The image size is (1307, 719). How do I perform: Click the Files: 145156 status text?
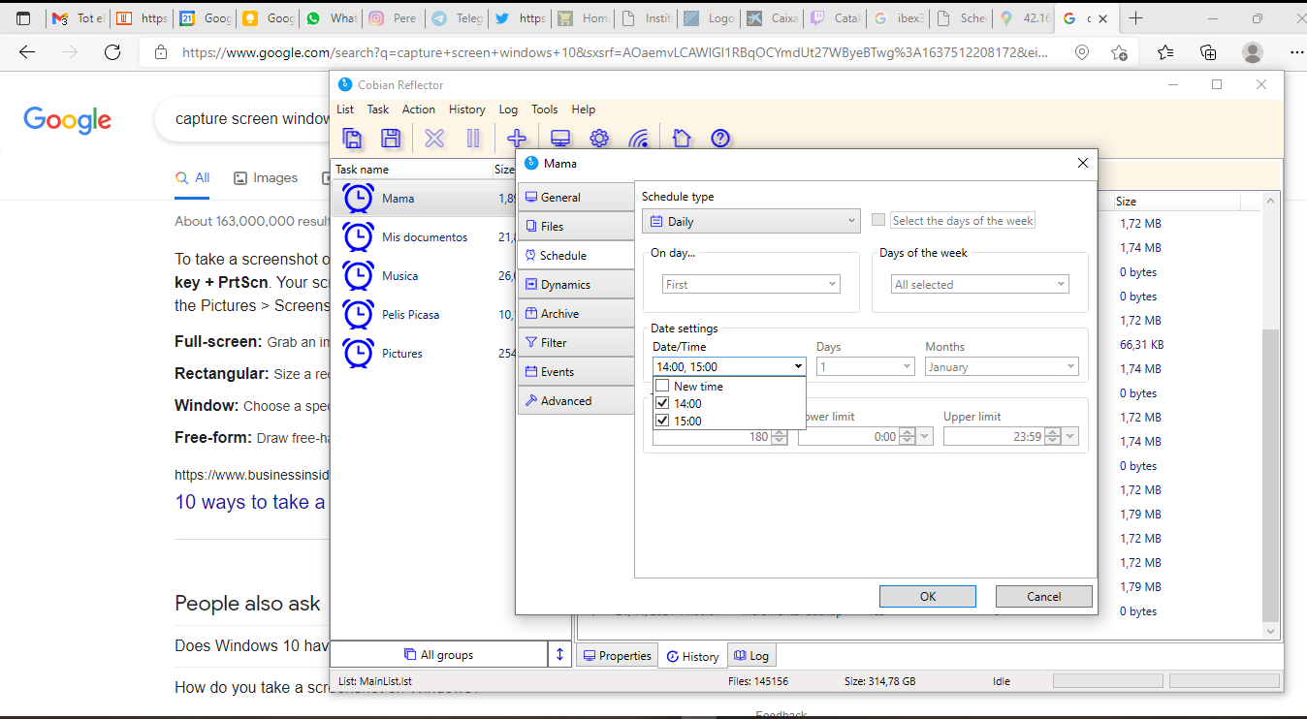pyautogui.click(x=757, y=681)
